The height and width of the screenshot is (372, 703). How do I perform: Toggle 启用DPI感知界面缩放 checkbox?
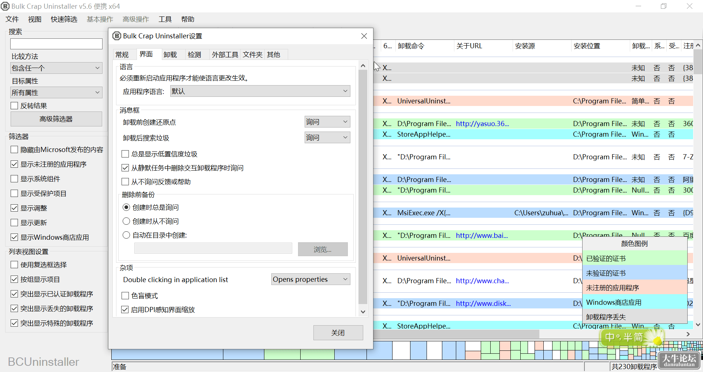[x=125, y=310]
